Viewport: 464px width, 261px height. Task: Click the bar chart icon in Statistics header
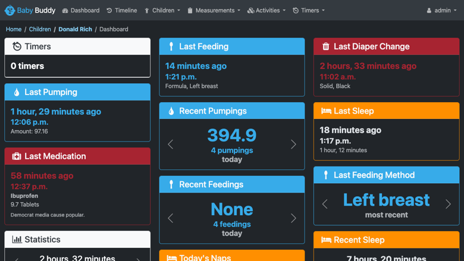[x=17, y=240]
